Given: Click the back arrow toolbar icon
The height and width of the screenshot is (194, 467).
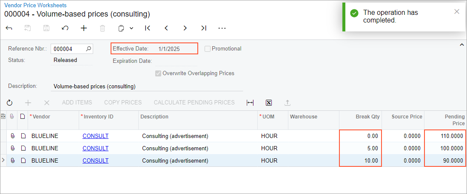Looking at the screenshot, I should click(x=9, y=28).
